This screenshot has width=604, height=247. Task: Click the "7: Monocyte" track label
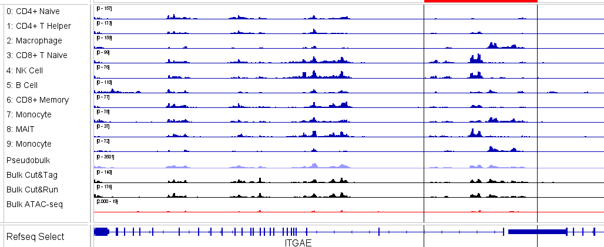tap(29, 114)
